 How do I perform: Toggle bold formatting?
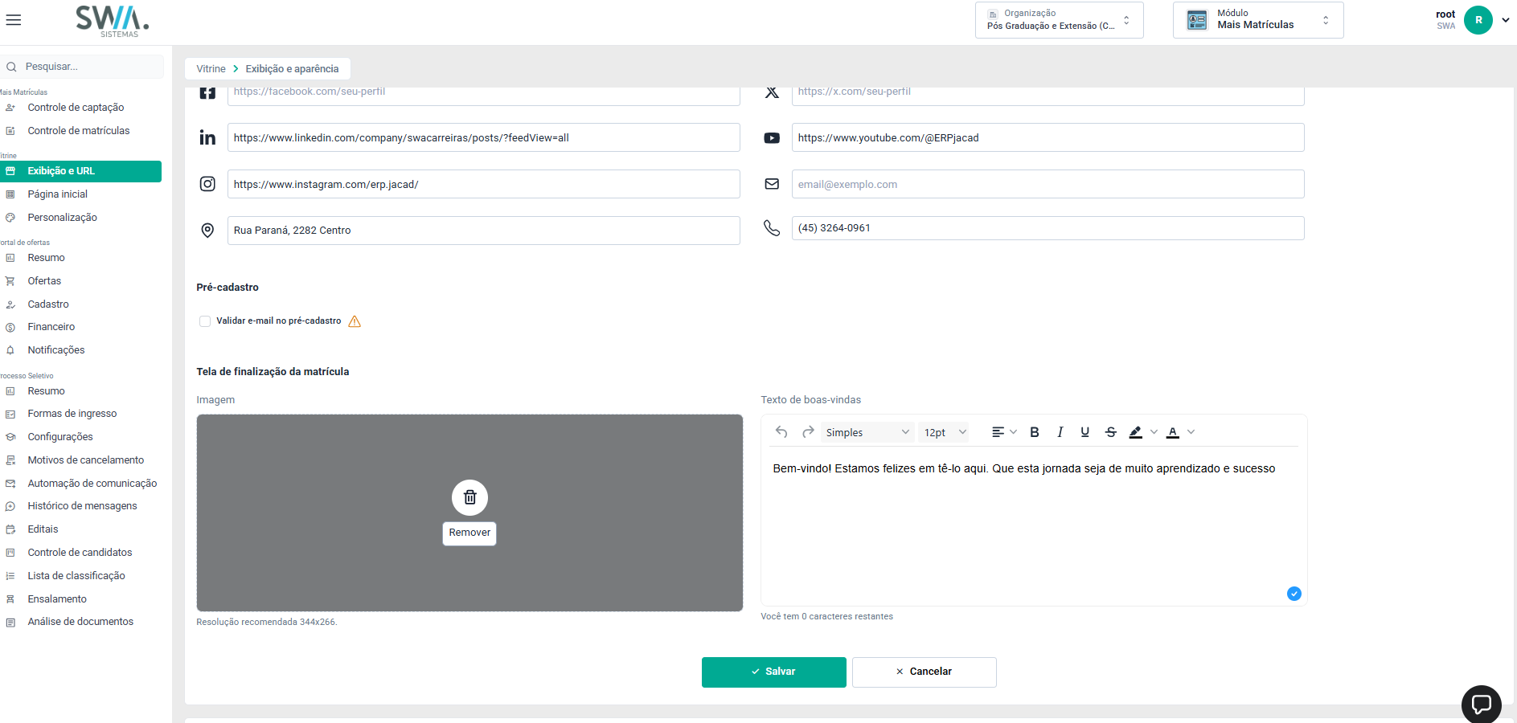point(1035,432)
